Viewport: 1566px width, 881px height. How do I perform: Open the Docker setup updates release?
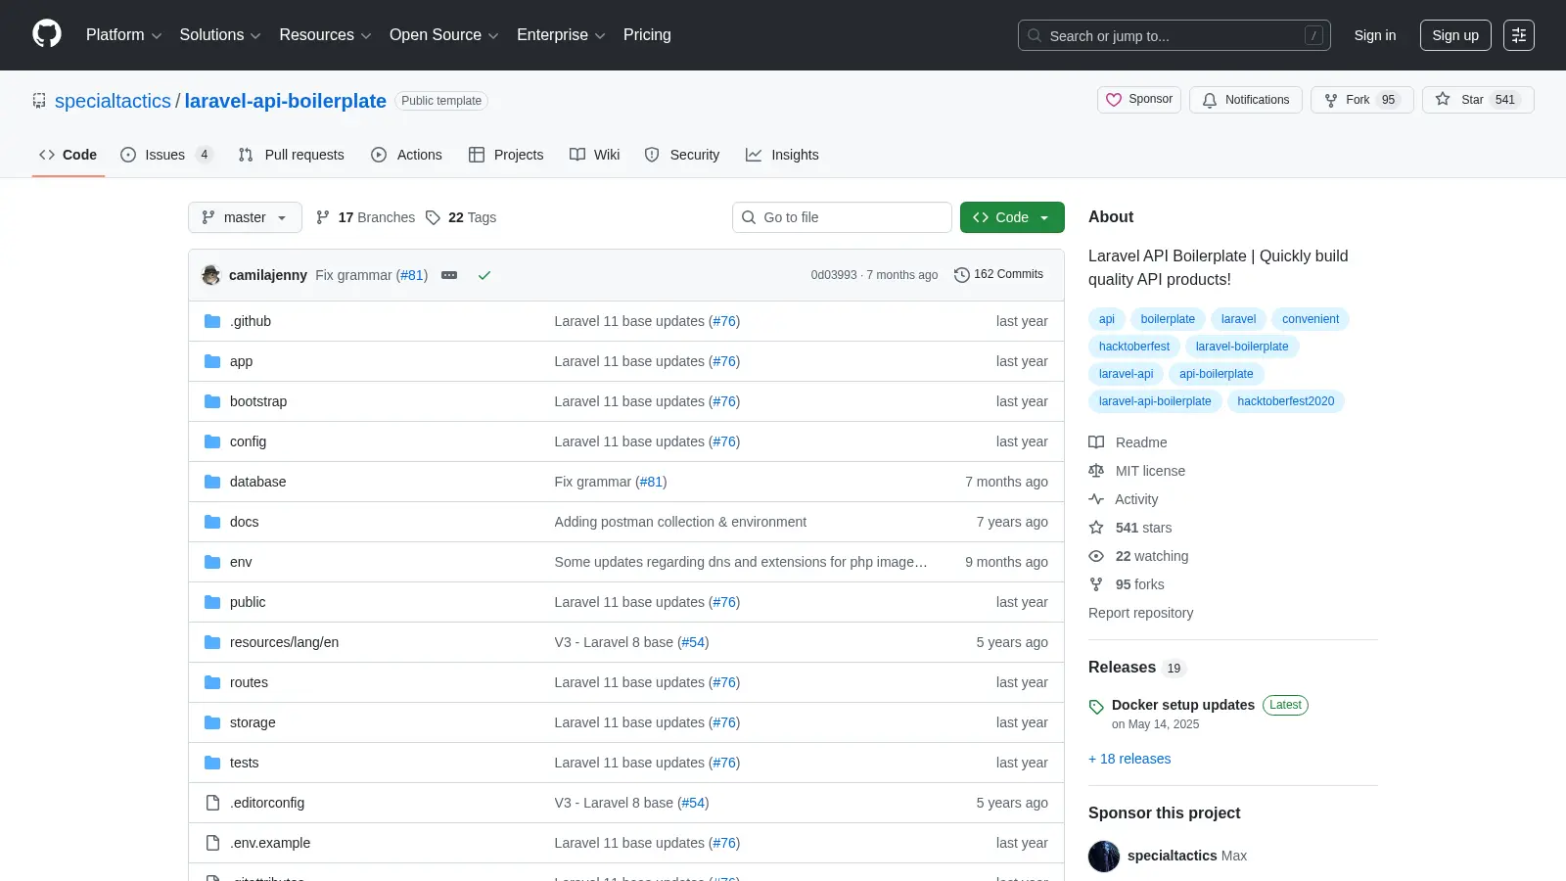[1182, 705]
